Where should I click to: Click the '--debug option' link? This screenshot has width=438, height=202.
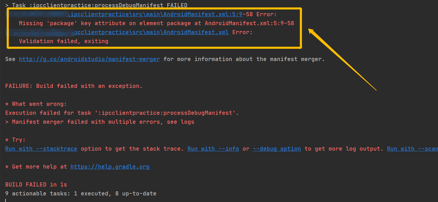point(277,149)
